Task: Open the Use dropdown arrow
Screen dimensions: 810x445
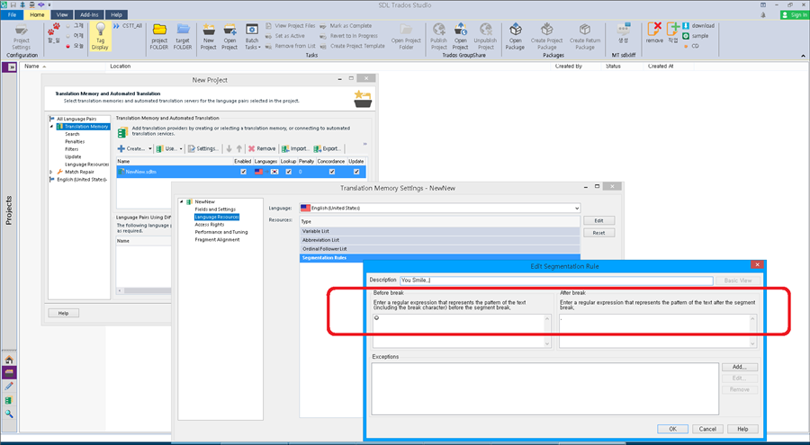Action: click(181, 148)
